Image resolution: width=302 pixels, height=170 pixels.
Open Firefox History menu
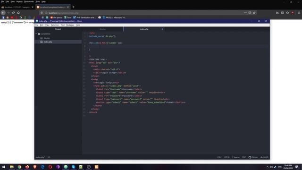point(19,1)
